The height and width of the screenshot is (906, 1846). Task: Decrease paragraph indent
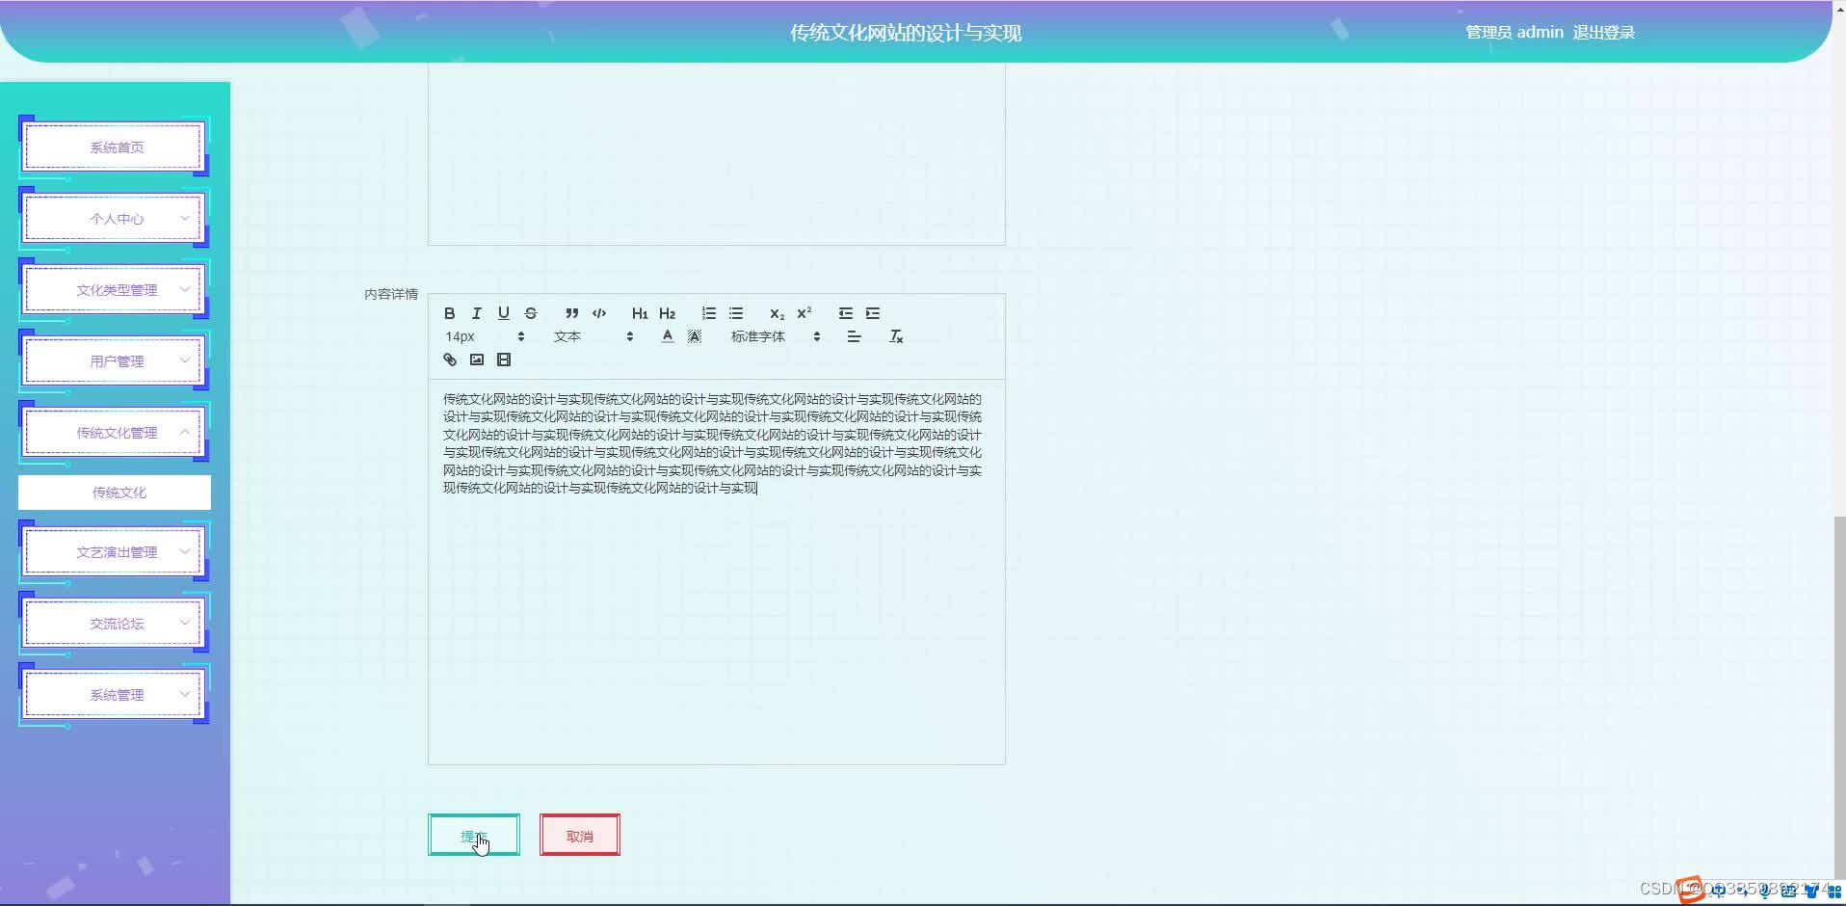pos(845,313)
